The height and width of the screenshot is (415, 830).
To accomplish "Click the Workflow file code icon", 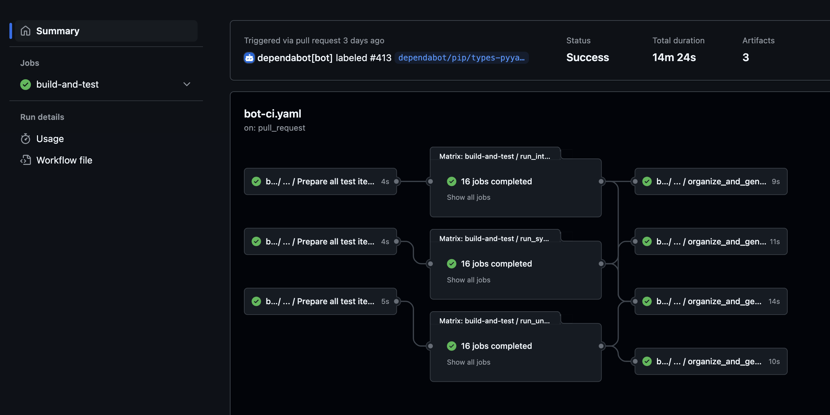I will click(x=26, y=160).
